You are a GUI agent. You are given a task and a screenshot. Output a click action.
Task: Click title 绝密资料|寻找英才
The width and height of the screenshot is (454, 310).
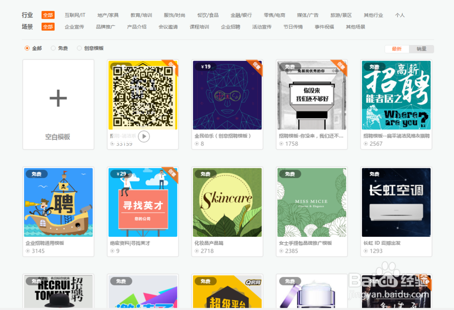pyautogui.click(x=130, y=243)
